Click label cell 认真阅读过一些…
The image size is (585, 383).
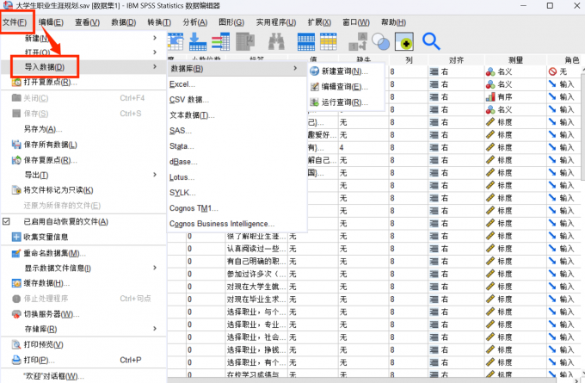257,249
